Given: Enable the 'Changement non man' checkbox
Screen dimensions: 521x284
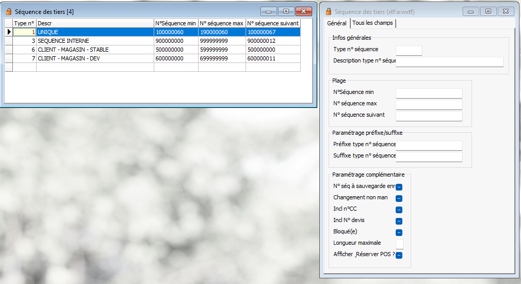Looking at the screenshot, I should (399, 198).
